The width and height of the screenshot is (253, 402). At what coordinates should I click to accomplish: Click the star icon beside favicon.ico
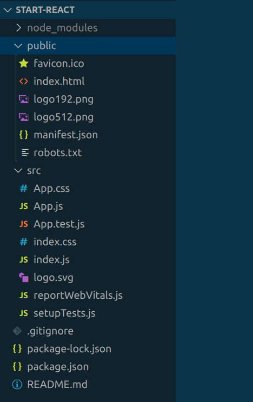(x=24, y=63)
